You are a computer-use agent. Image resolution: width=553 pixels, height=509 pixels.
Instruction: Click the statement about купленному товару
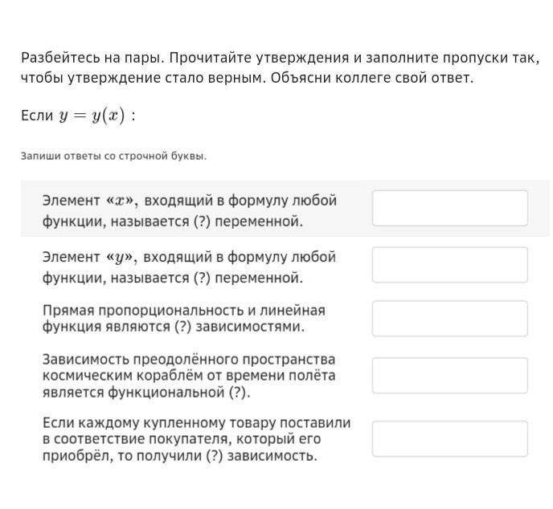(196, 439)
